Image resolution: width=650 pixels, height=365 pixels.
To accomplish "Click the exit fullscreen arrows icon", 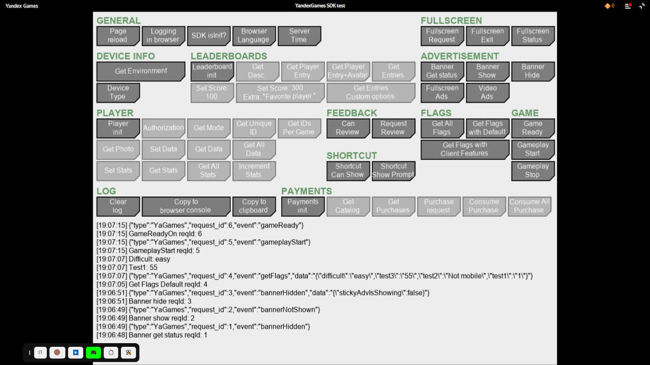I will coord(642,6).
